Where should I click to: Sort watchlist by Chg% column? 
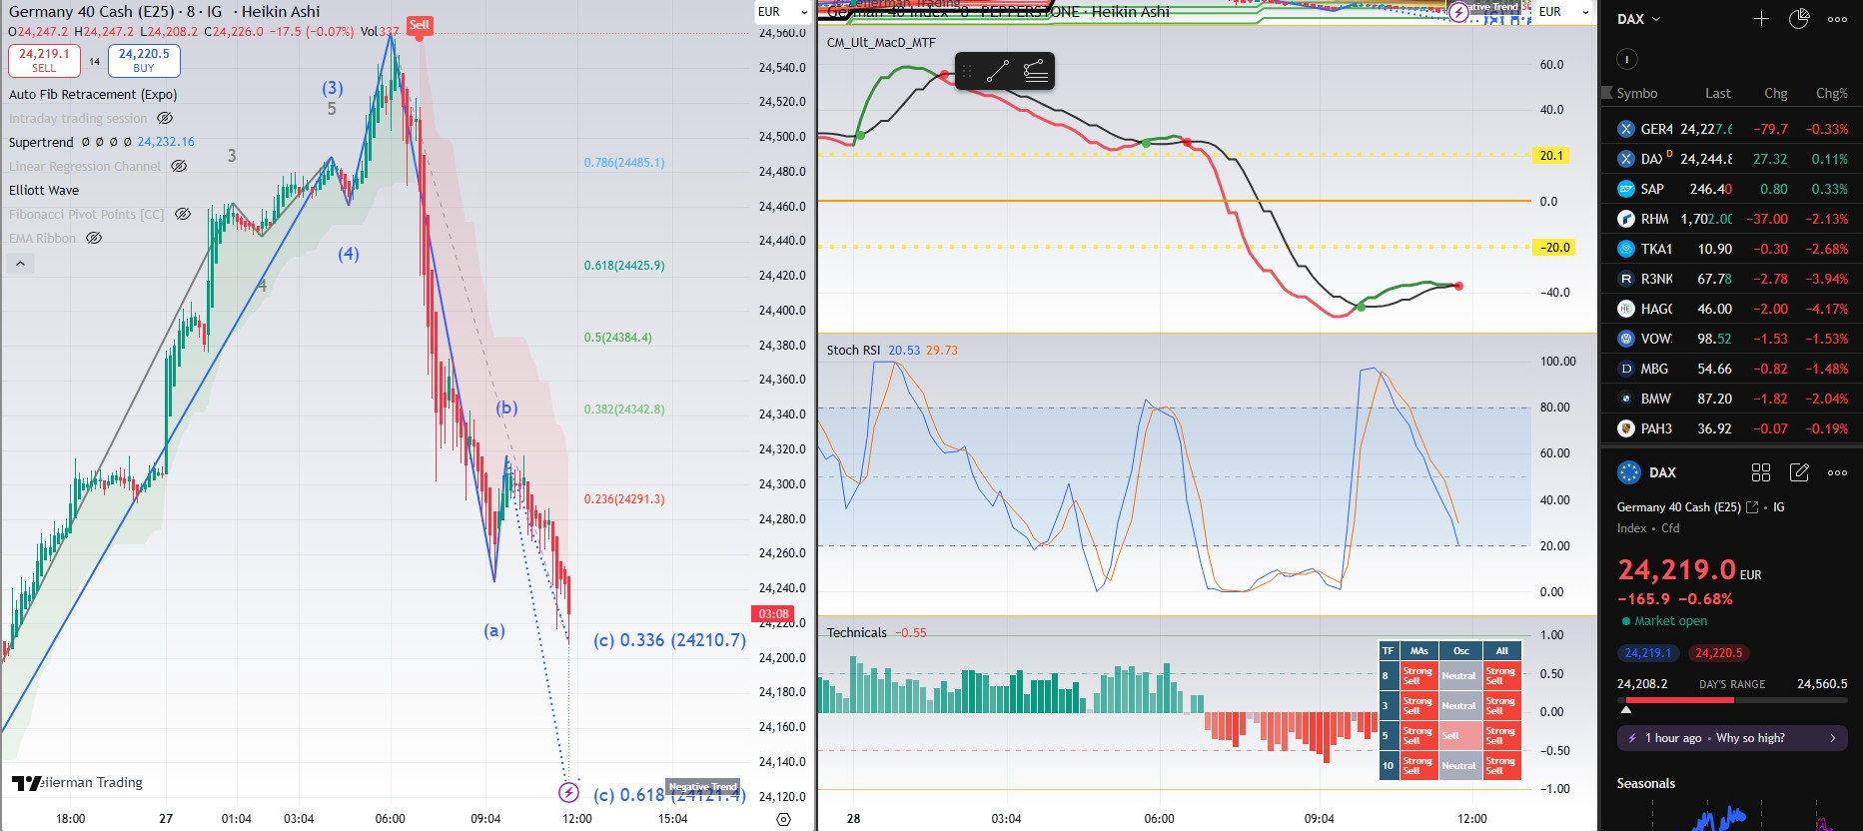click(1831, 93)
